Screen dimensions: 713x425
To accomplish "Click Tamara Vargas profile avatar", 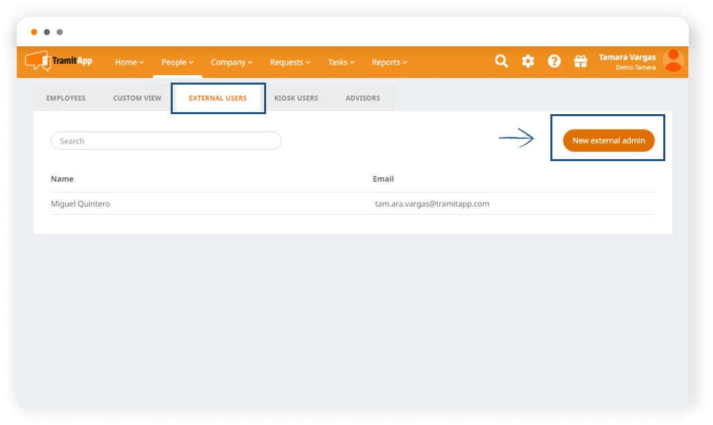I will (673, 61).
